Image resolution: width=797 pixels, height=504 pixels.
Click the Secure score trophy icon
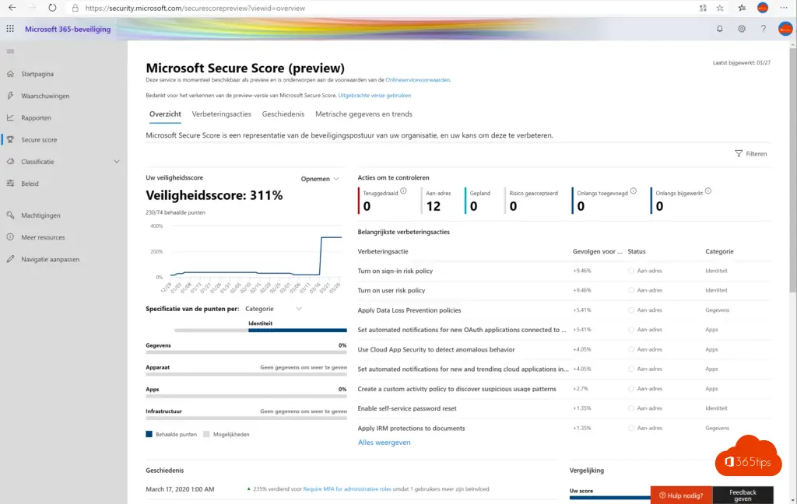tap(10, 139)
